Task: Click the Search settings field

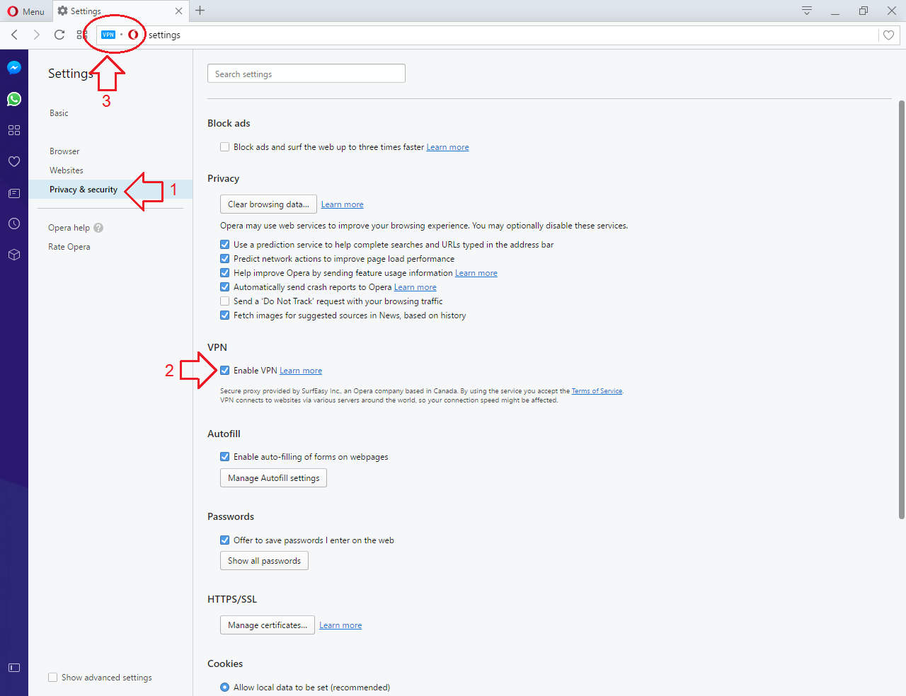Action: [306, 74]
